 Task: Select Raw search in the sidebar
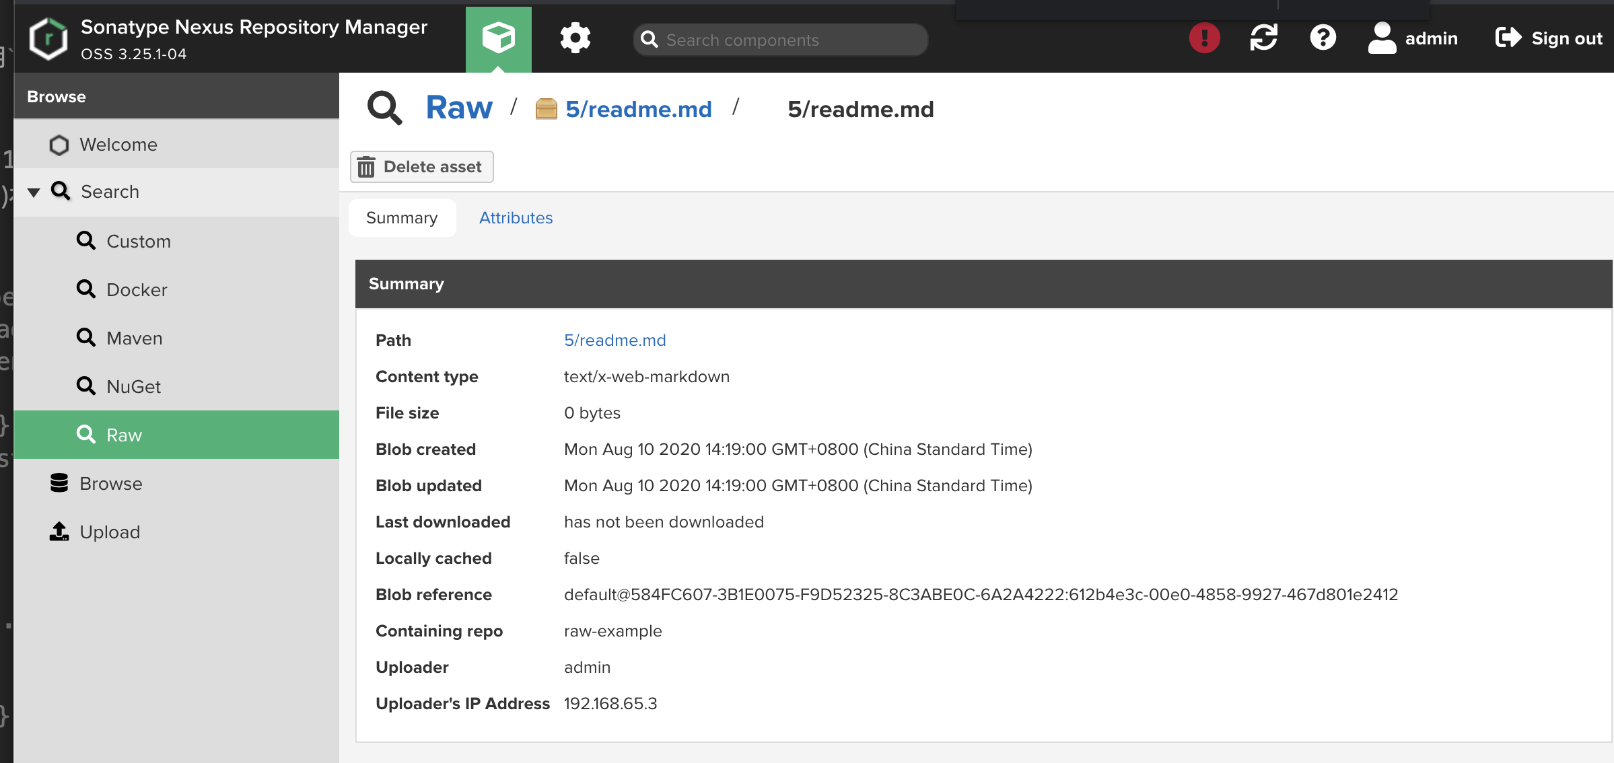pyautogui.click(x=176, y=435)
